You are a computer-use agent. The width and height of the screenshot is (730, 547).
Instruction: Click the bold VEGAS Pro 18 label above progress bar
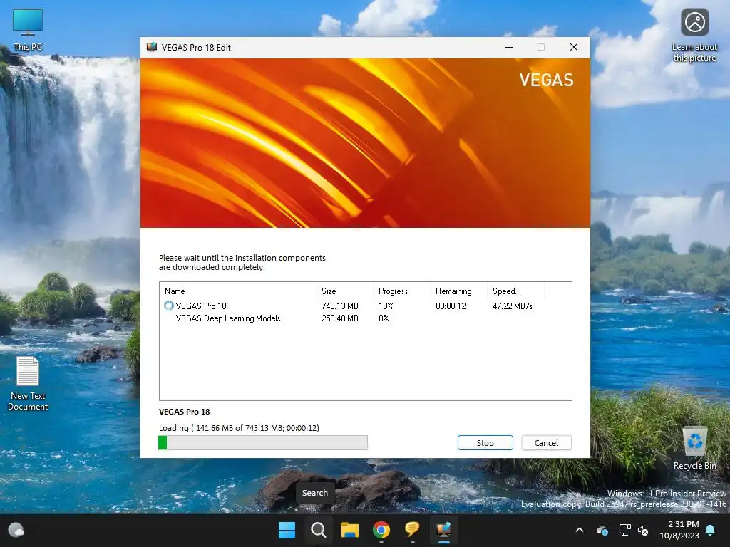click(x=185, y=412)
